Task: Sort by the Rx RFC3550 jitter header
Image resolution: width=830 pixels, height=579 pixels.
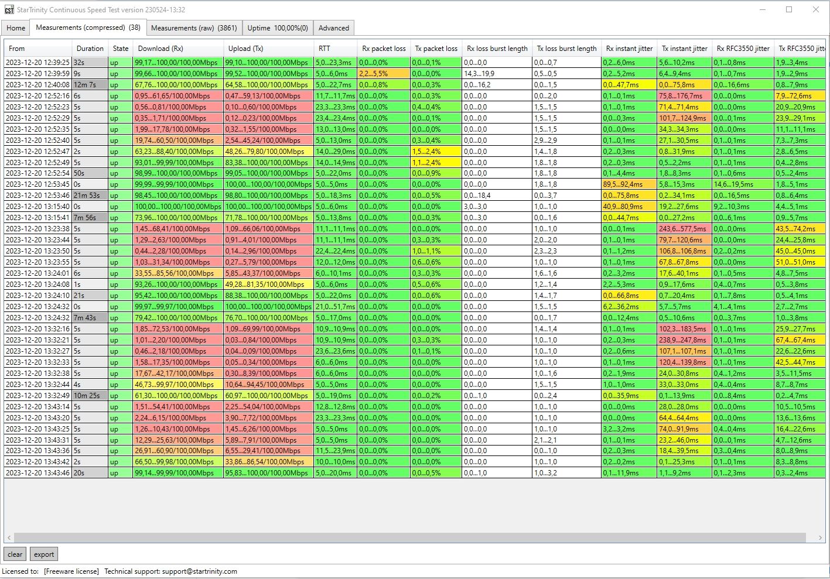Action: coord(743,49)
